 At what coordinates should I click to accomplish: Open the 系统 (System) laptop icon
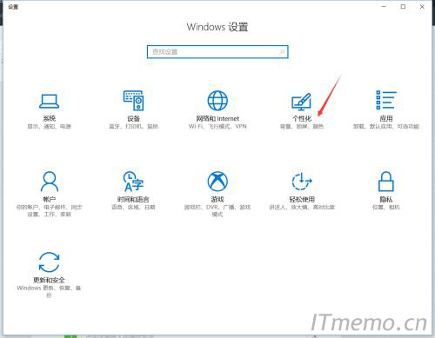tap(50, 101)
